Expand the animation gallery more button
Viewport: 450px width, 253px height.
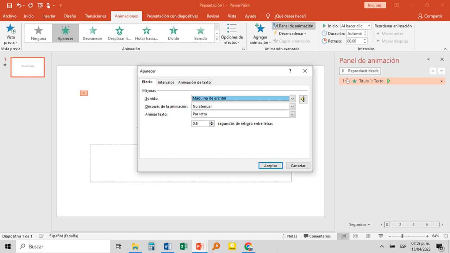click(217, 40)
